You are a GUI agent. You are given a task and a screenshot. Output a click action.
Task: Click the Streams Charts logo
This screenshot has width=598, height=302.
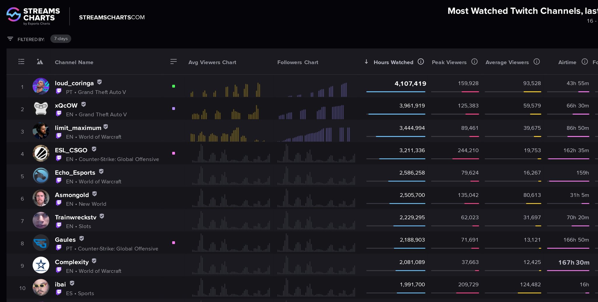point(33,16)
